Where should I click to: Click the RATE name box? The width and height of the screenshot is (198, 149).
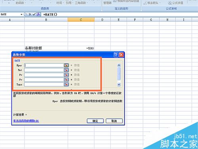coord(10,14)
